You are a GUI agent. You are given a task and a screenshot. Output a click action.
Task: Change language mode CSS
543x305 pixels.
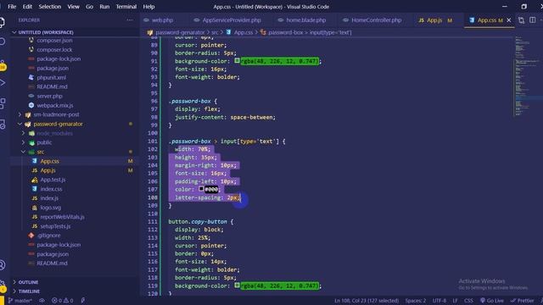click(468, 301)
